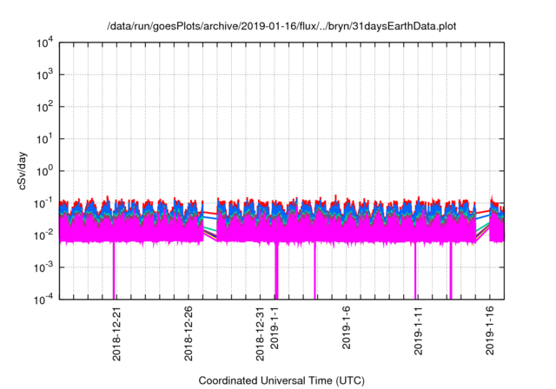This screenshot has height=389, width=556.
Task: Click the 10^-2 y-axis tick label
Action: pos(43,235)
